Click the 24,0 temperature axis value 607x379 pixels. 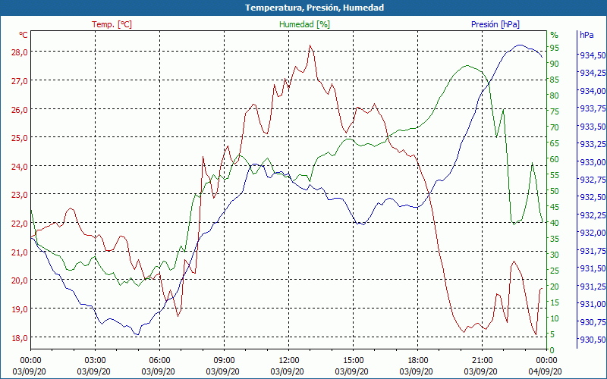pyautogui.click(x=20, y=166)
